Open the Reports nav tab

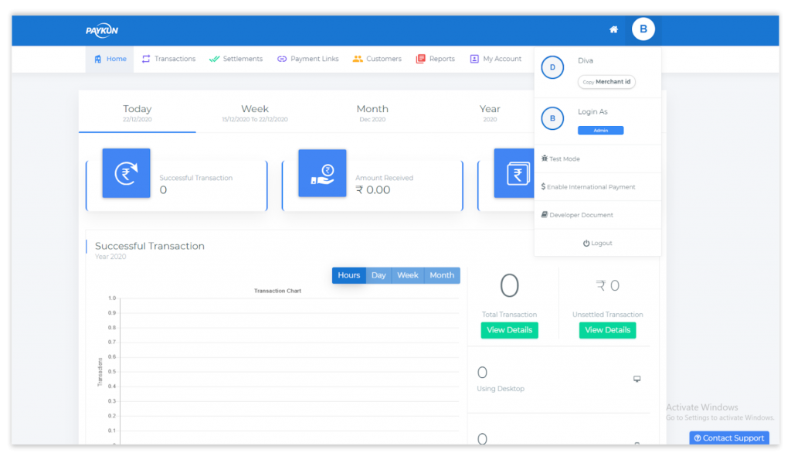coord(436,59)
